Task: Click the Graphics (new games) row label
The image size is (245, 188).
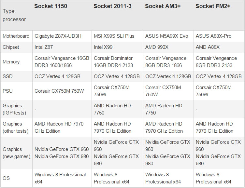Action: [16, 153]
